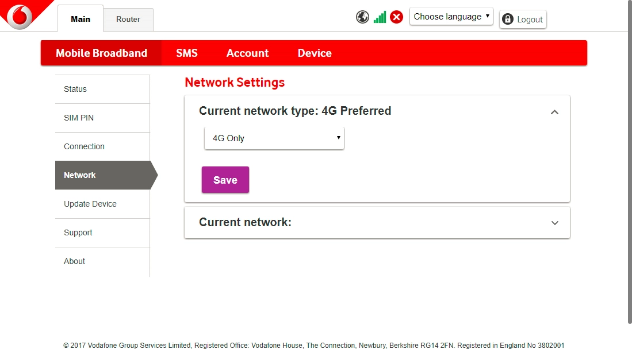Open SIM PIN settings in sidebar
Screen dimensions: 632x349
(x=79, y=118)
